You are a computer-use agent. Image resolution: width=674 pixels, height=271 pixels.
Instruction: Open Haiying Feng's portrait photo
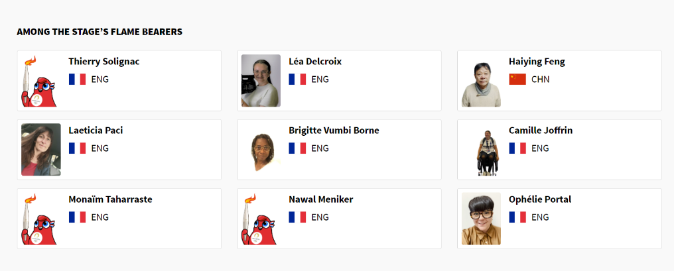481,83
